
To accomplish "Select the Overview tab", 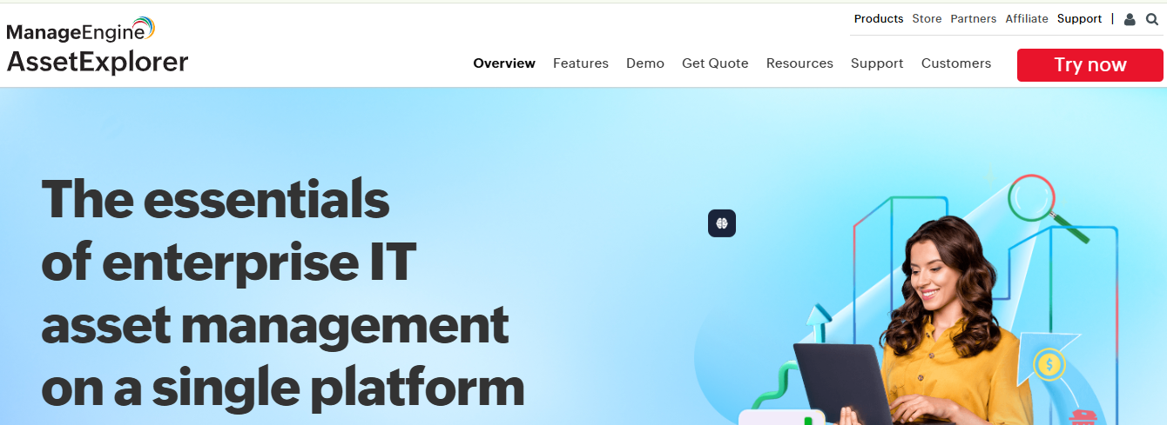I will 504,63.
